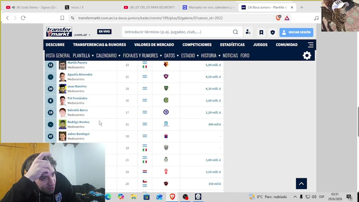Show hidden system tray icons
The width and height of the screenshot is (359, 202).
295,197
